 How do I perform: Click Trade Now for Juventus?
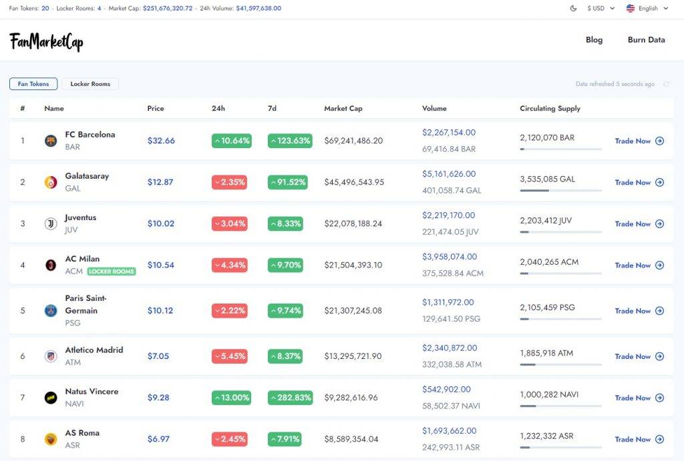639,223
